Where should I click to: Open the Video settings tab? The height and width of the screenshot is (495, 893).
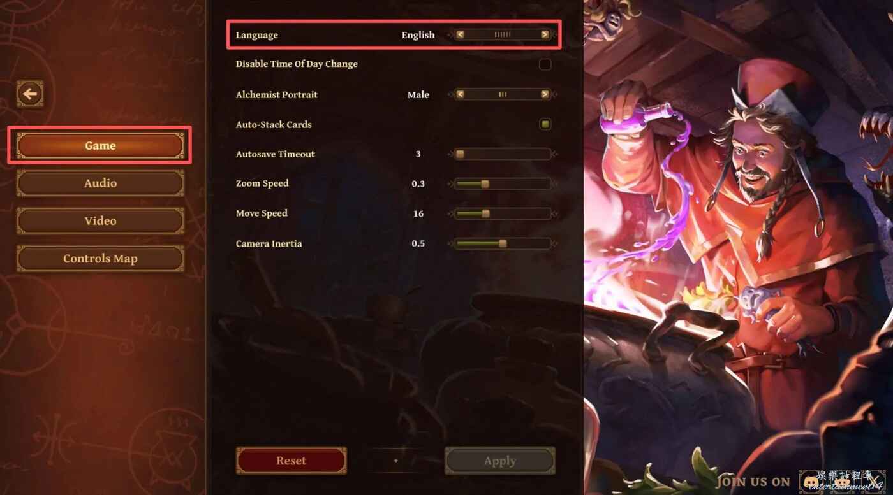tap(100, 221)
